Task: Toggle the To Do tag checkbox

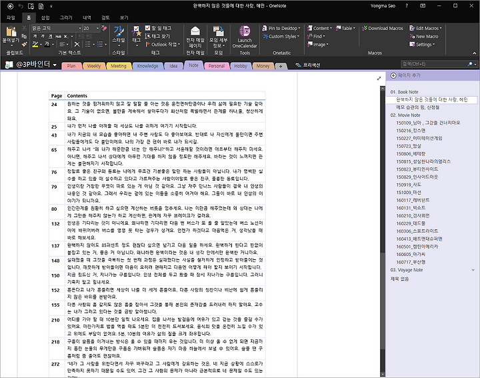Action: (x=147, y=28)
